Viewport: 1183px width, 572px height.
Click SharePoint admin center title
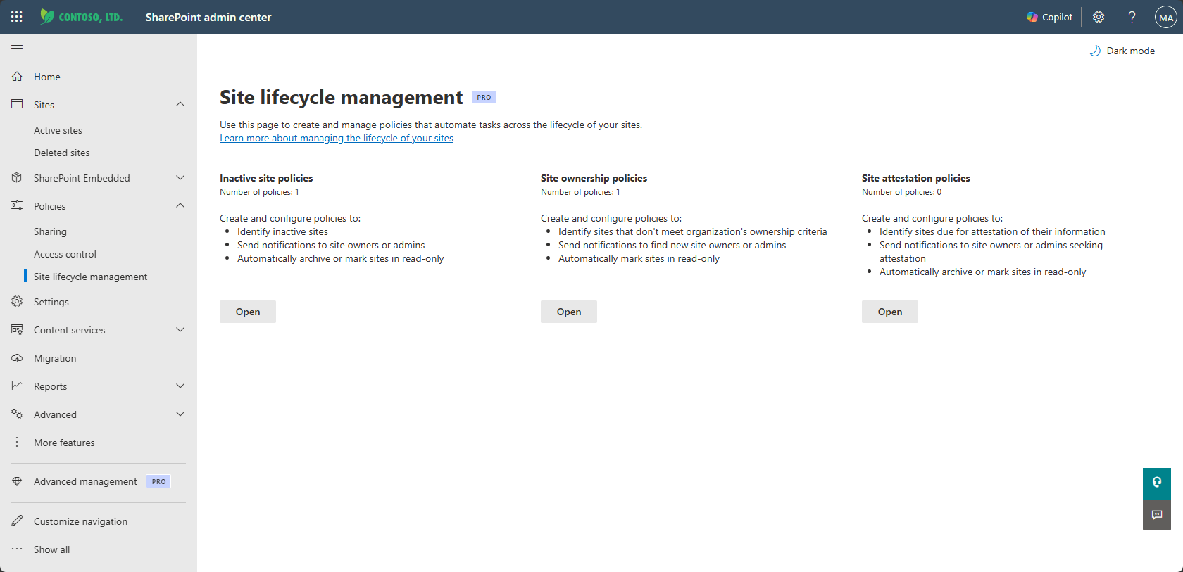tap(208, 17)
